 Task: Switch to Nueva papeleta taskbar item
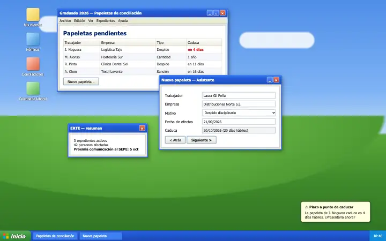click(101, 236)
